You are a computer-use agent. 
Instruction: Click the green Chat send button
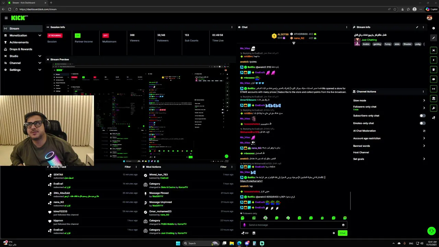coord(343,233)
